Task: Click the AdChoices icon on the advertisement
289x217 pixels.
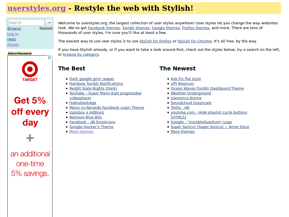Action: click(50, 58)
